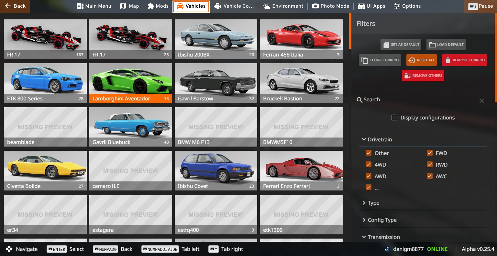
Task: Click the Remove Others delete icon
Action: [x=407, y=76]
